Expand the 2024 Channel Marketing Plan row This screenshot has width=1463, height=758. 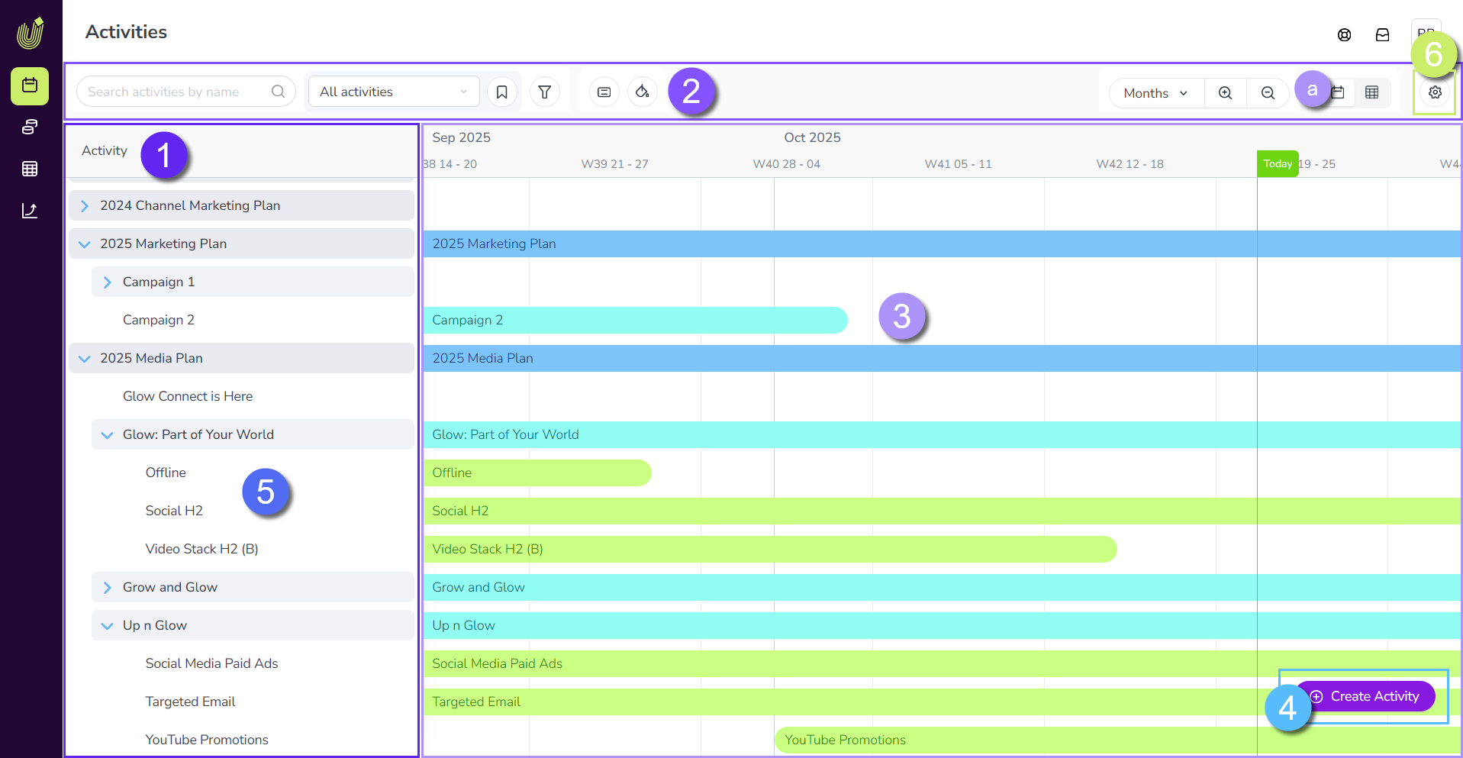[85, 205]
